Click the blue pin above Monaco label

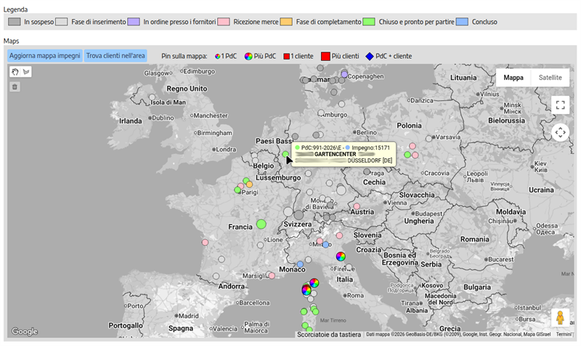tap(300, 264)
